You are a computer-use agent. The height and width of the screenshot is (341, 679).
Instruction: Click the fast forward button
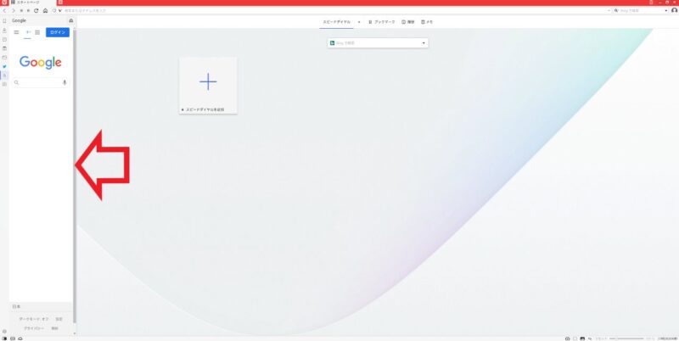[29, 10]
